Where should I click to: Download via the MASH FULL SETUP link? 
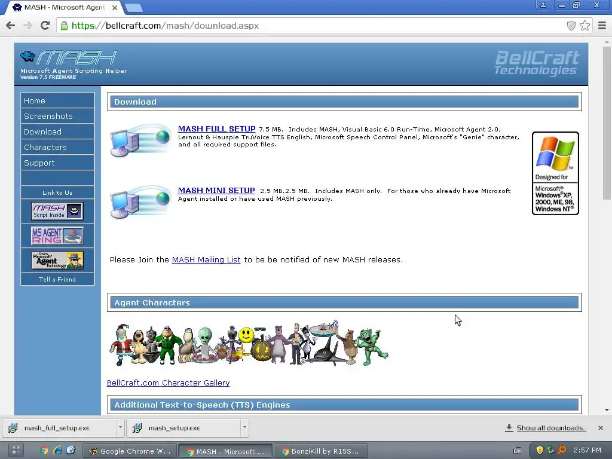pos(216,129)
